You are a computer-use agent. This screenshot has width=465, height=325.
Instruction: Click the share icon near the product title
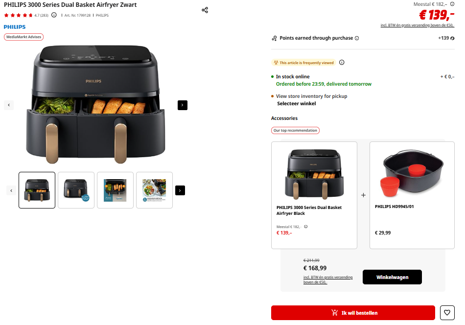pyautogui.click(x=205, y=10)
